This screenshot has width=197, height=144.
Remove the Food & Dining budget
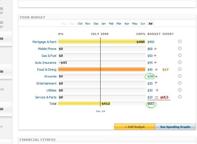pos(180,69)
